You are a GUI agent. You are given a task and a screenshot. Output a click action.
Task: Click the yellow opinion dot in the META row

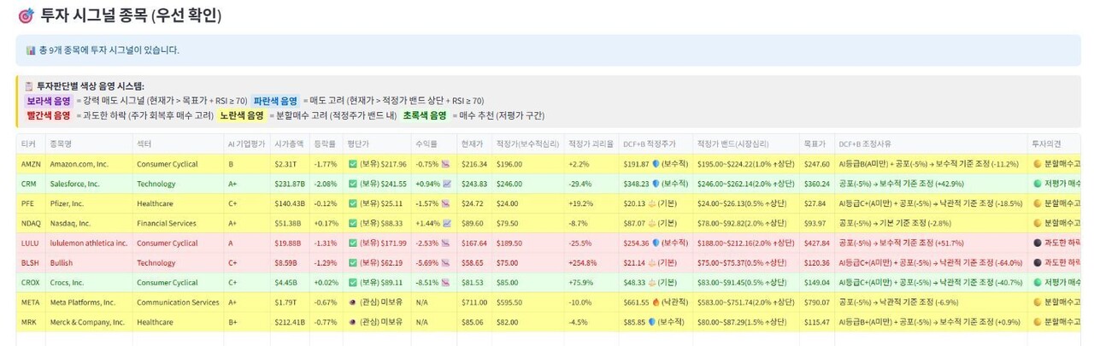tap(1038, 302)
